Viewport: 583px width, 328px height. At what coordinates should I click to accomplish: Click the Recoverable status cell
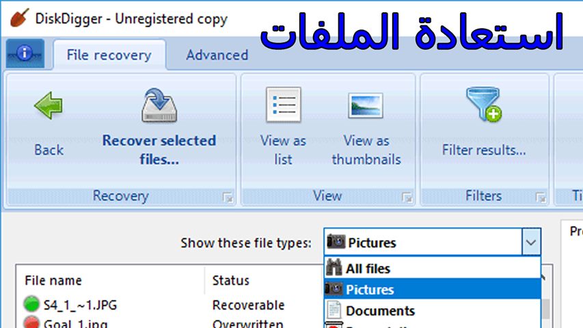pos(248,305)
